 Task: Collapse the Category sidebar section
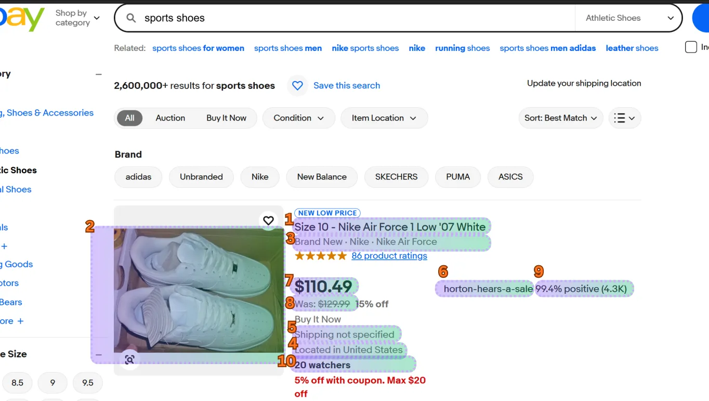98,74
